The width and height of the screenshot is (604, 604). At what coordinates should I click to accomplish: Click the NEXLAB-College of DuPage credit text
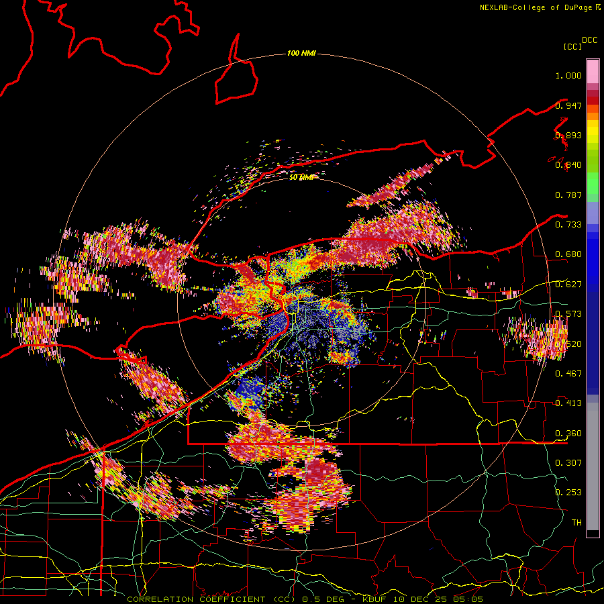(536, 7)
